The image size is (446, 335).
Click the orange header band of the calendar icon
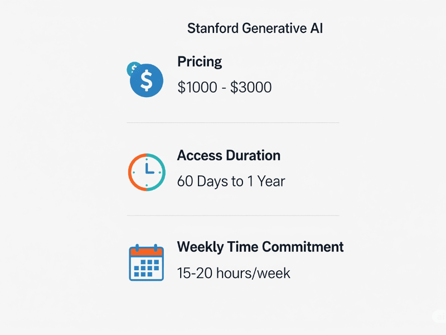[x=147, y=252]
